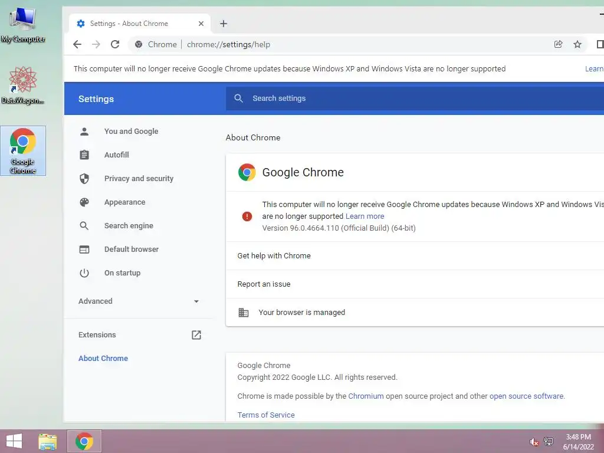Open the On startup settings section

pyautogui.click(x=122, y=273)
